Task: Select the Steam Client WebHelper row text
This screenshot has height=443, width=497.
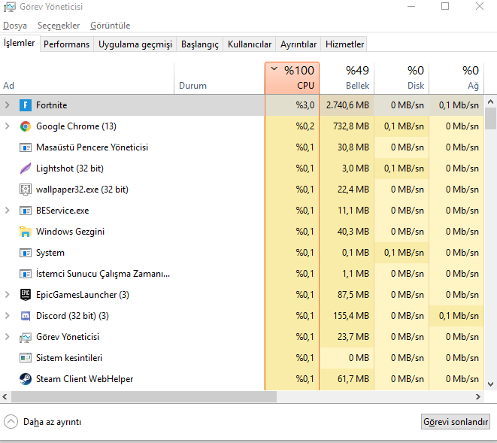Action: 84,379
